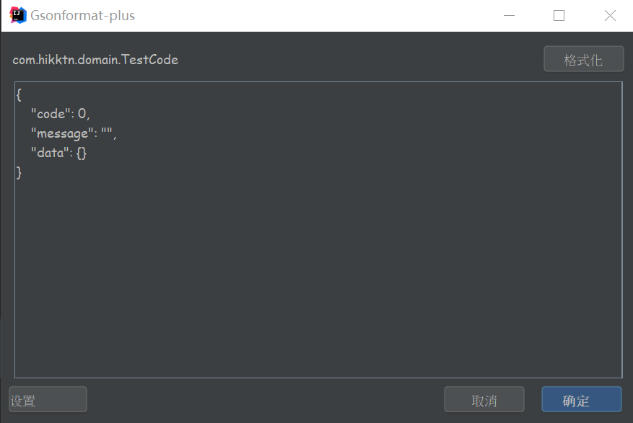
Task: Close the Gsonformat-plus dialog
Action: point(610,16)
